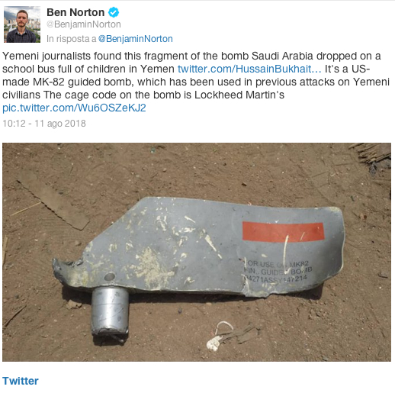Screen dimensions: 395x393
Task: Click the 'Yemeni journalists found' tweet text
Action: tap(72, 56)
